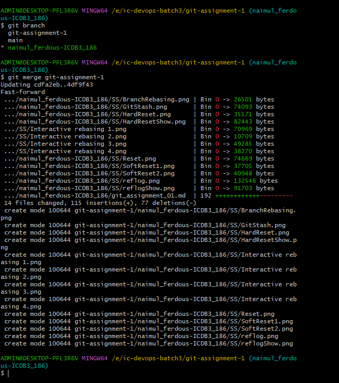Image resolution: width=339 pixels, height=383 pixels.
Task: Click the '38270' byte size value
Action: [243, 151]
